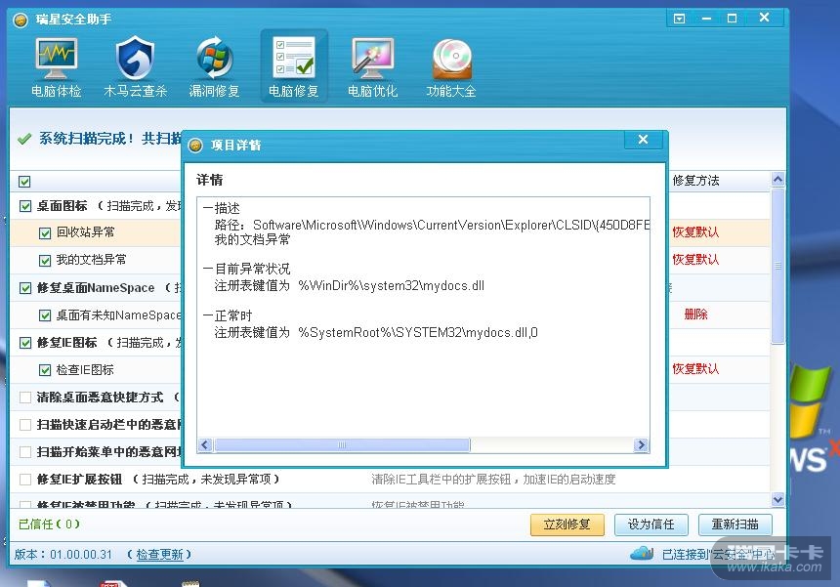The image size is (840, 587).
Task: Click the 项目详情 dialog logo icon
Action: pyautogui.click(x=195, y=146)
